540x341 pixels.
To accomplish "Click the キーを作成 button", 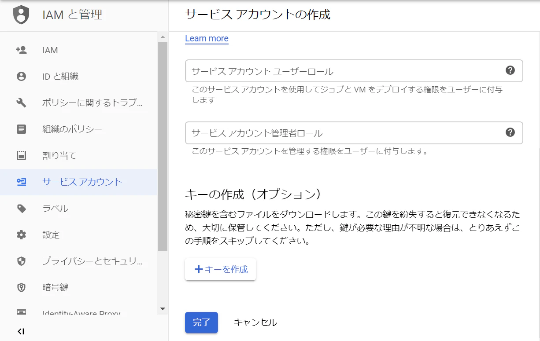I will (220, 269).
